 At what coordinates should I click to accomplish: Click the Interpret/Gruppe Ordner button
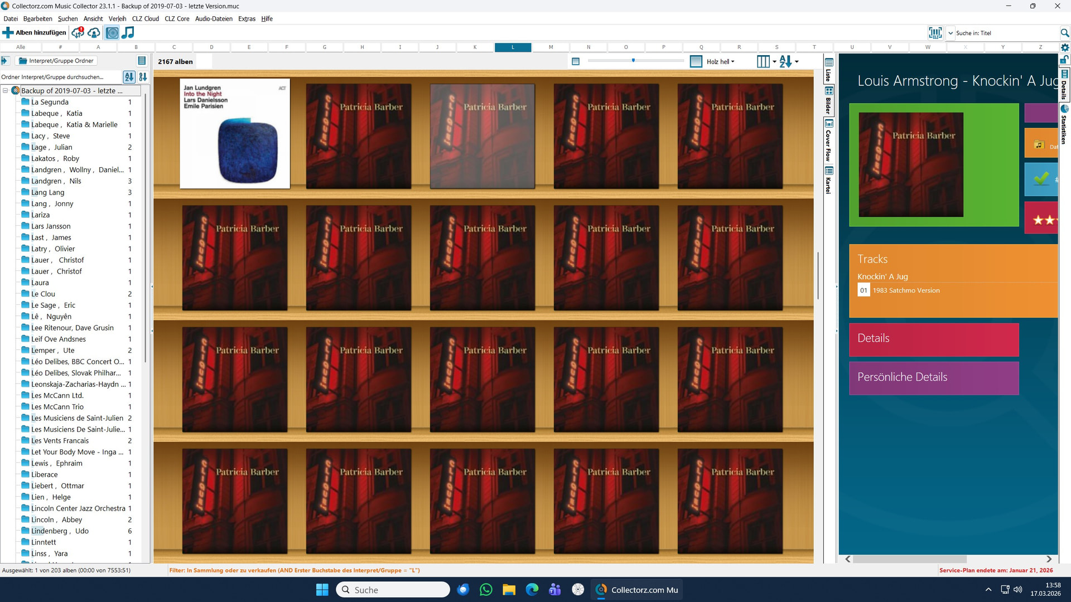56,61
